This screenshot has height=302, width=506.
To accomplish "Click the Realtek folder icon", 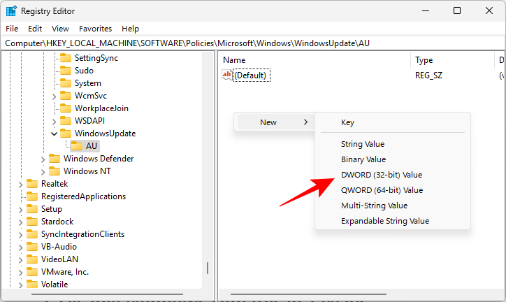I will (32, 184).
